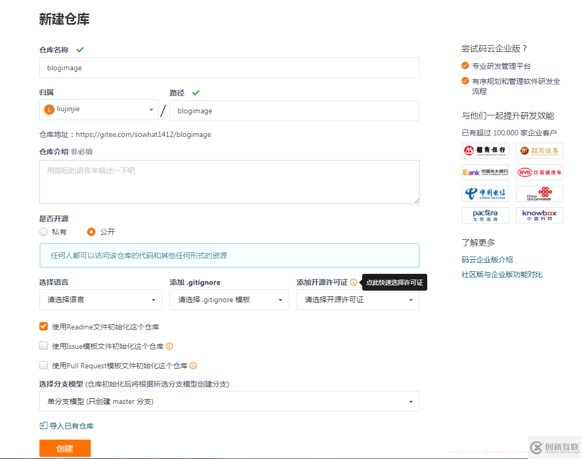Click the 比亚迪汽车 logo
Screen dimensions: 581x459
point(539,172)
